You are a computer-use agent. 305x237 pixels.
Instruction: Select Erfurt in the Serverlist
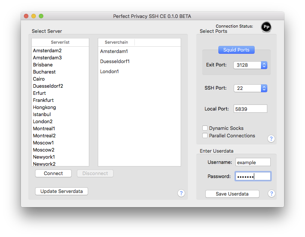[60, 93]
